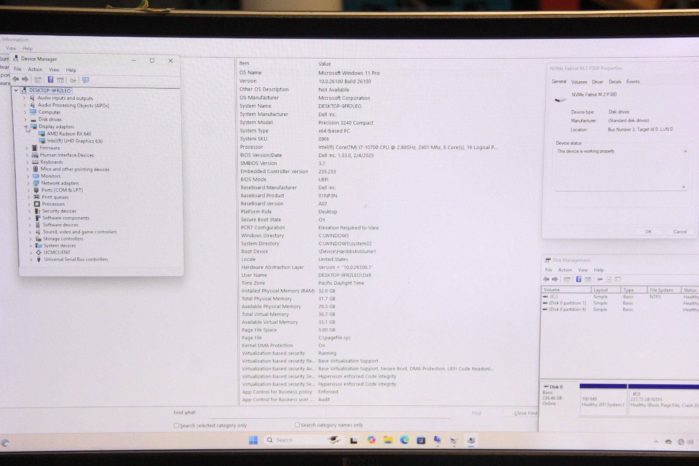Expand the Network adapters node
This screenshot has height=466, width=699.
(28, 183)
